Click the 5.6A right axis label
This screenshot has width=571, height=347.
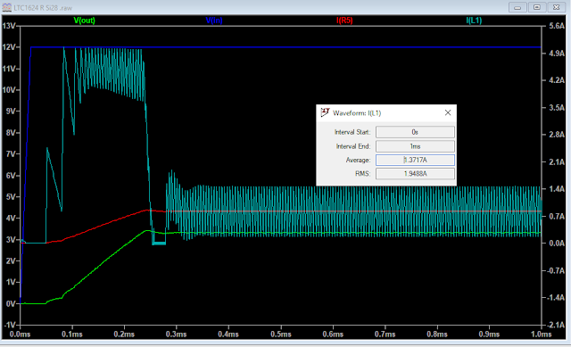click(x=557, y=26)
